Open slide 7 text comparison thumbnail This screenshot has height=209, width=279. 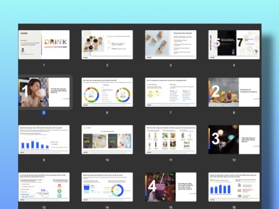pos(171,92)
